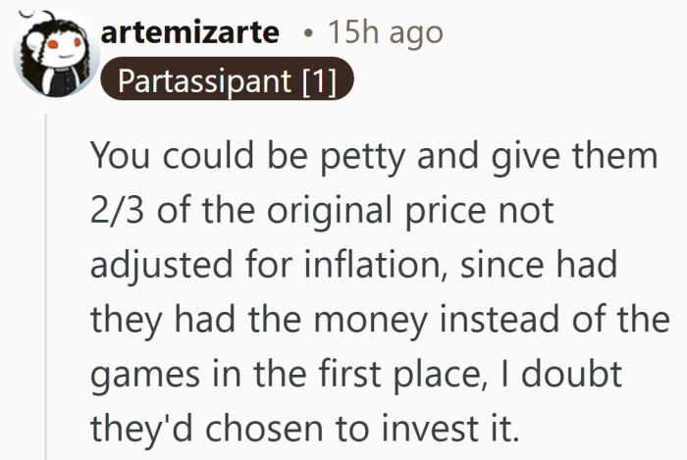
Task: Open the artemizarte profile link
Action: pyautogui.click(x=190, y=32)
